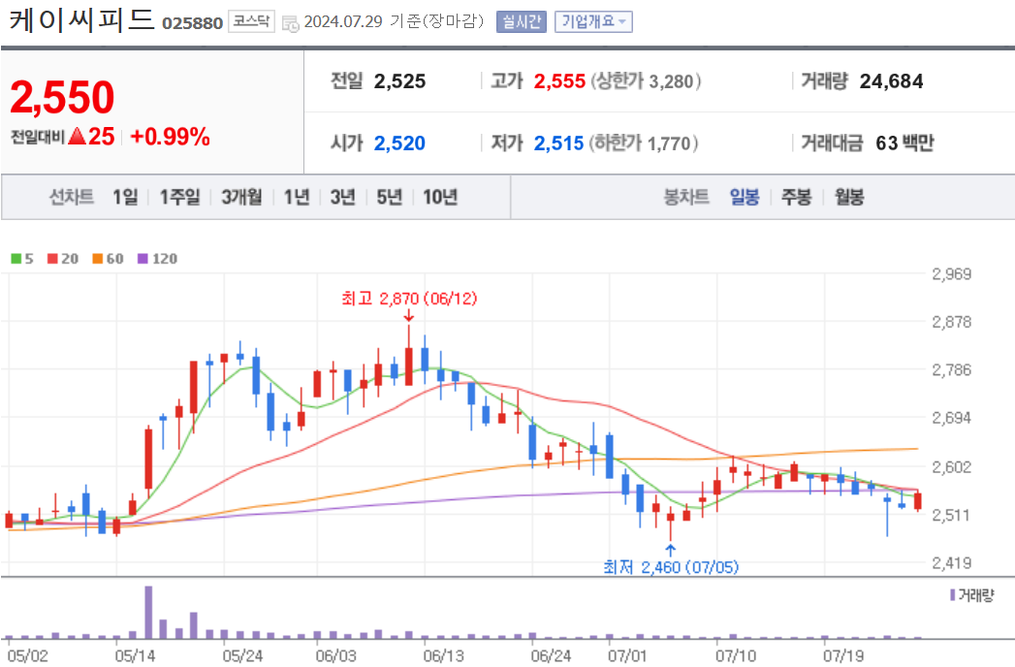
Task: Select the 일봉 candlestick chart
Action: pyautogui.click(x=745, y=197)
